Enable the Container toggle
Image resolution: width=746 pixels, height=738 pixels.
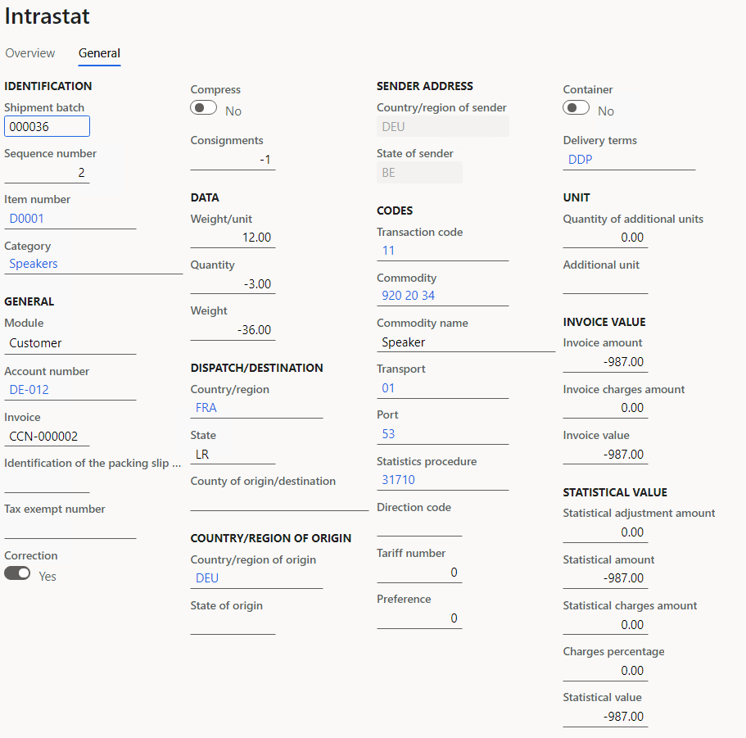pyautogui.click(x=576, y=106)
